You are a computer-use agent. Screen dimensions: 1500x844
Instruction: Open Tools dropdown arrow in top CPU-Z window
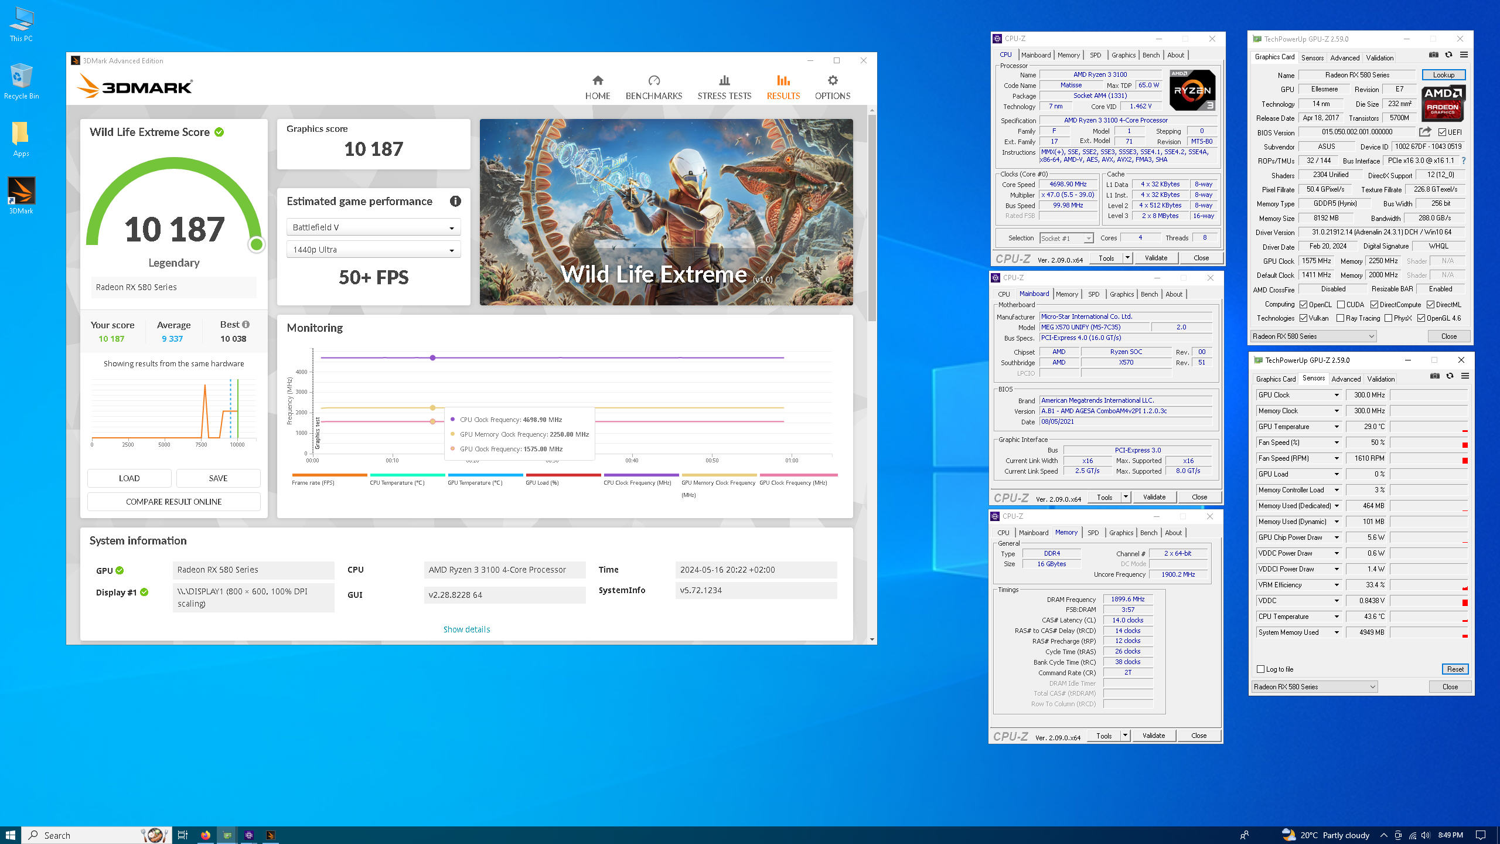pyautogui.click(x=1127, y=258)
